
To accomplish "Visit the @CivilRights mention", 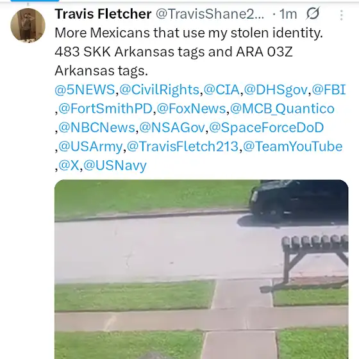I will pyautogui.click(x=160, y=90).
